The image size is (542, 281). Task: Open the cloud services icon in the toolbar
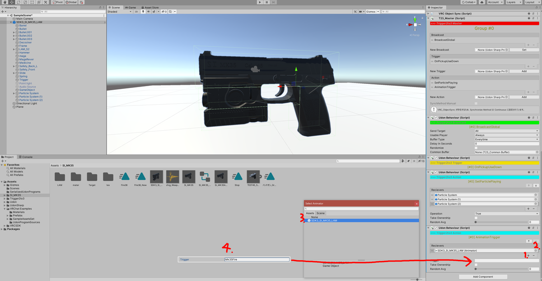coord(483,2)
